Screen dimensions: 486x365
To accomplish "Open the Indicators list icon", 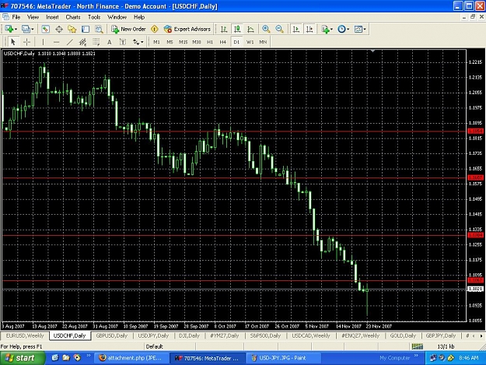I will (x=325, y=29).
